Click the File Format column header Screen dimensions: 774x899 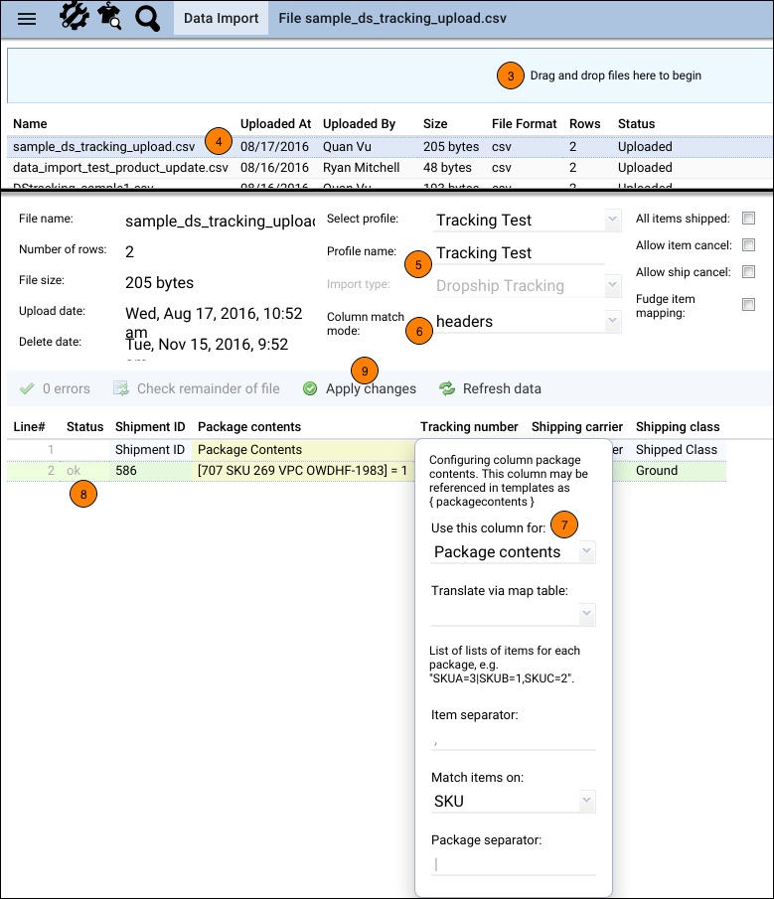(x=524, y=124)
